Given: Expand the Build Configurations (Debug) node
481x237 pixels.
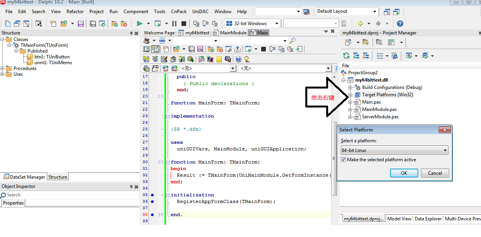Looking at the screenshot, I should point(350,87).
